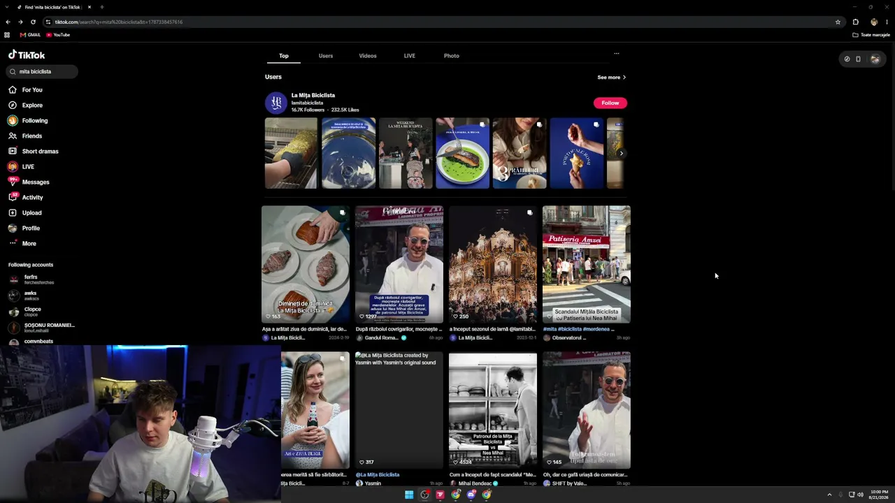Screen dimensions: 895x503
Task: Open the browser tab search dropdown
Action: coord(8,7)
